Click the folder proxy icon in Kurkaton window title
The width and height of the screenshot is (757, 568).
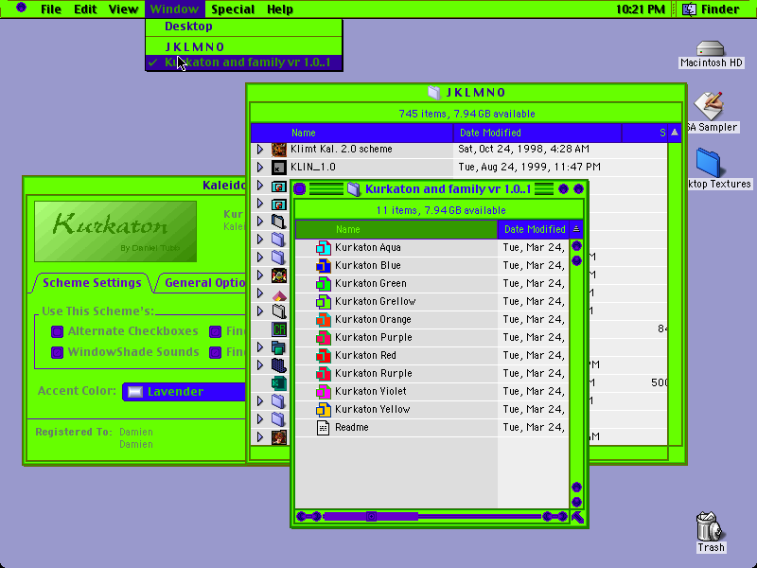(x=354, y=189)
